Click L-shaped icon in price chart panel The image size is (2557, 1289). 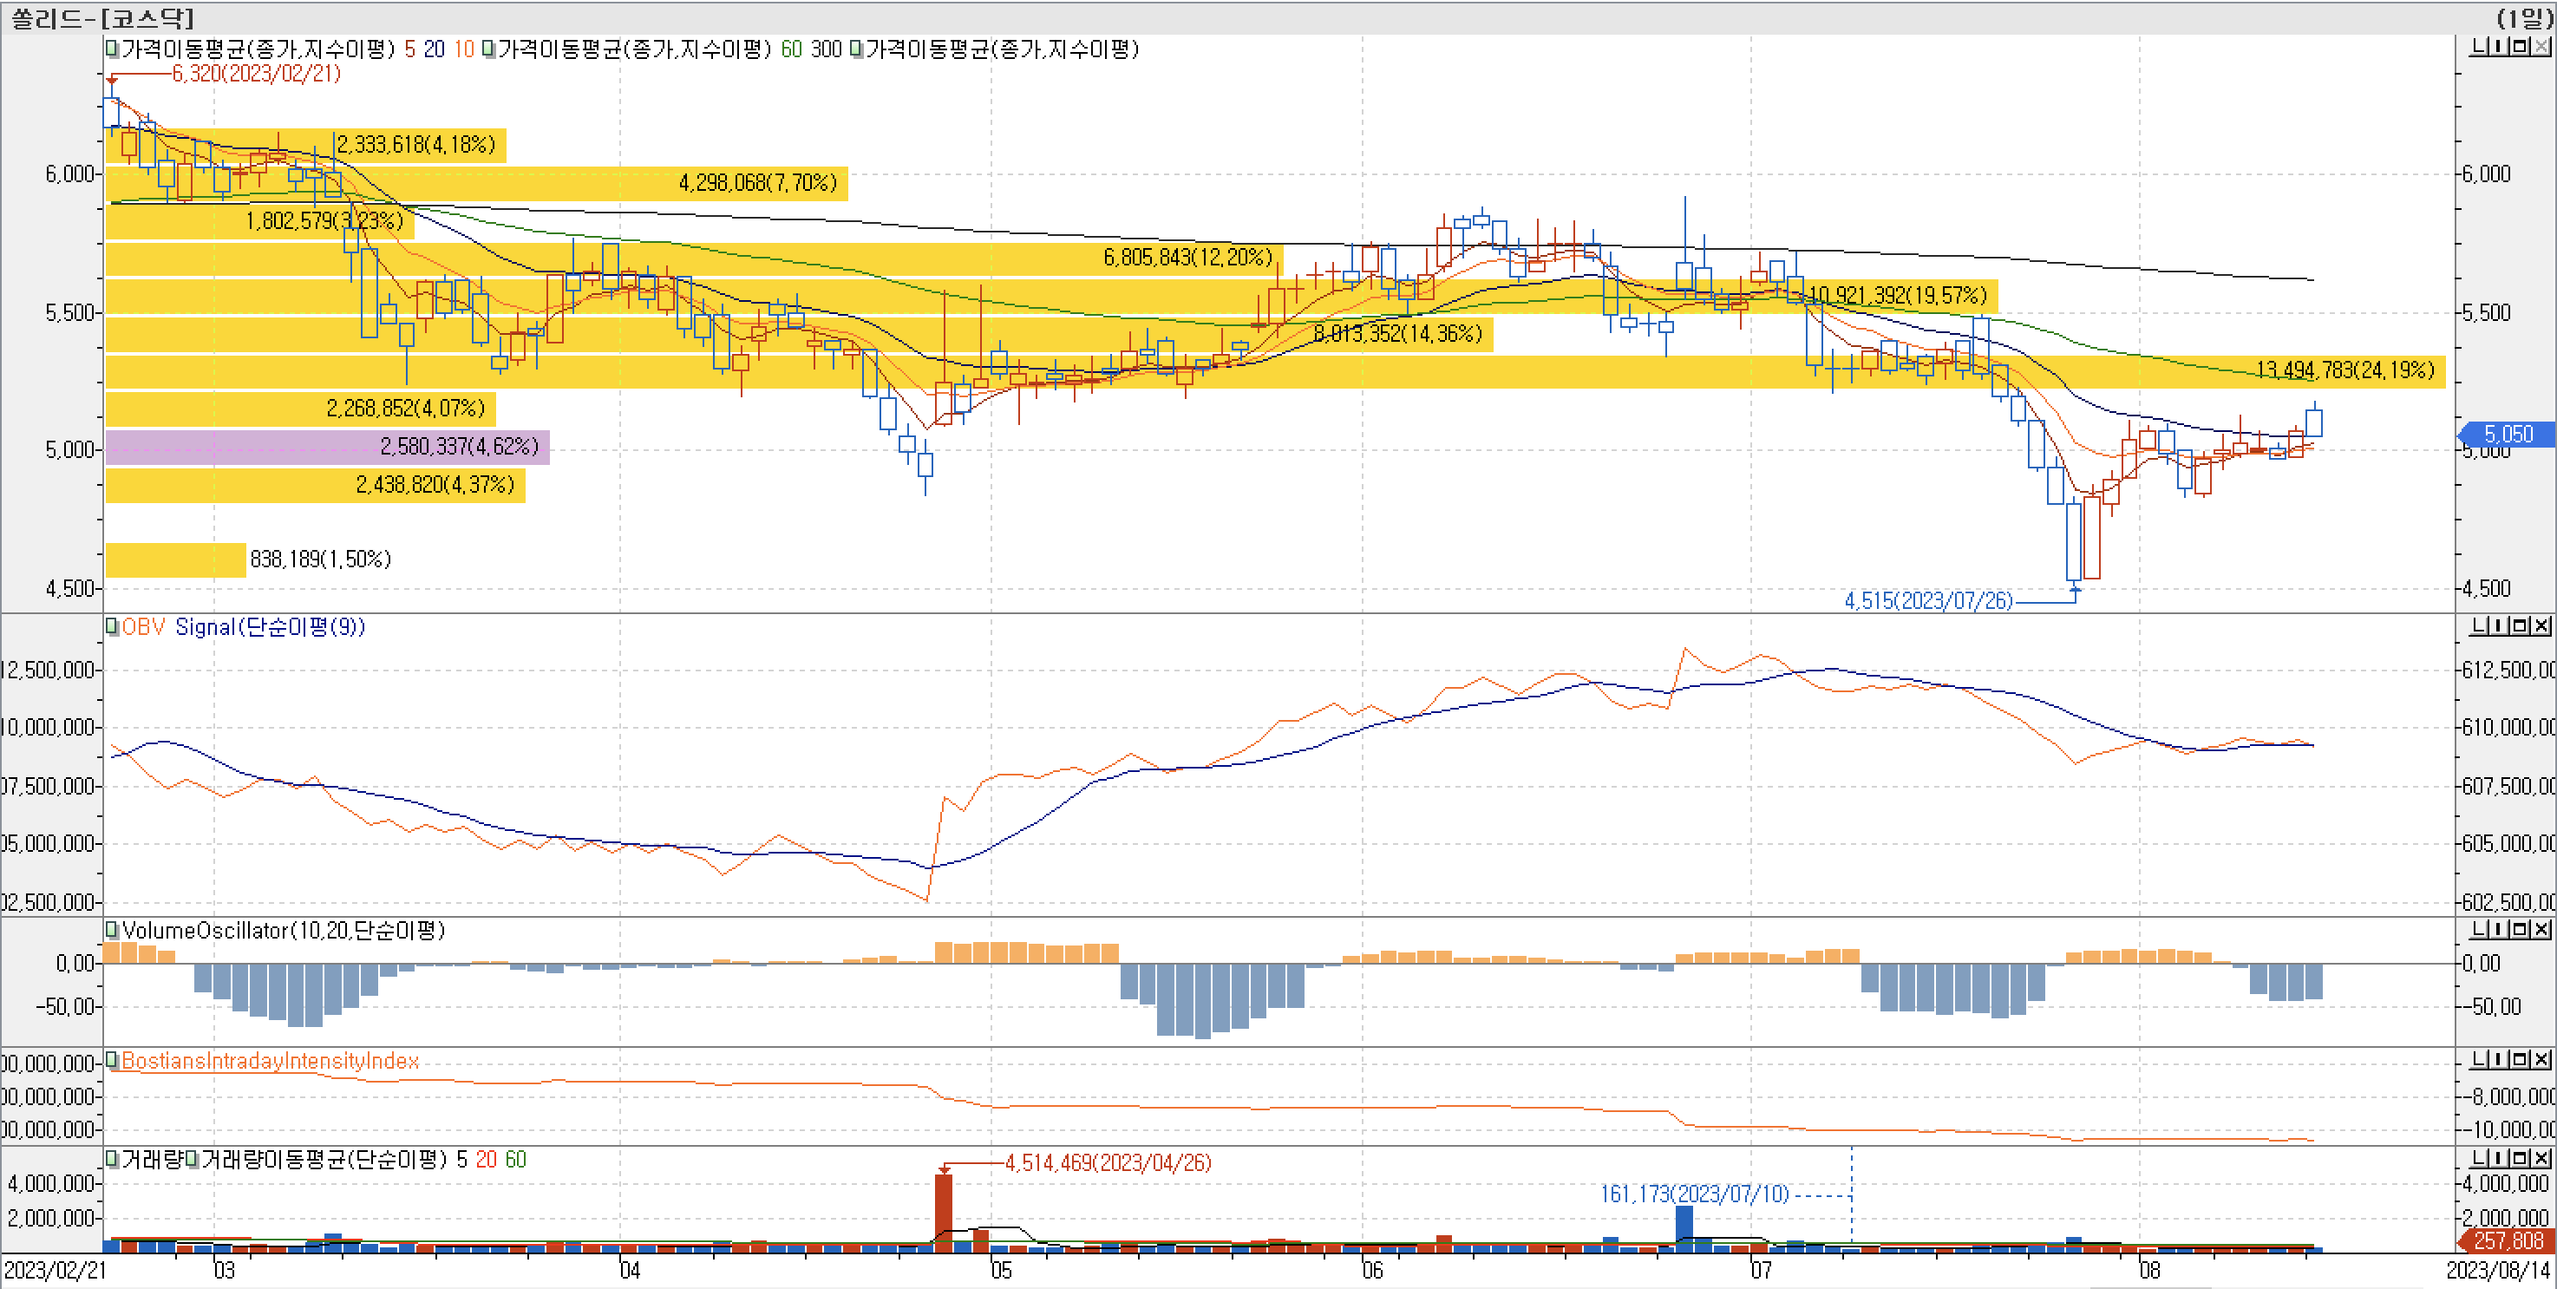pyautogui.click(x=2479, y=47)
